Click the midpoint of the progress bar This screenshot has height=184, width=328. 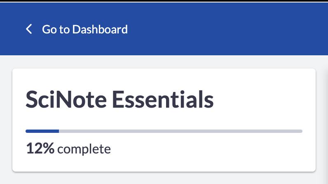(x=164, y=131)
